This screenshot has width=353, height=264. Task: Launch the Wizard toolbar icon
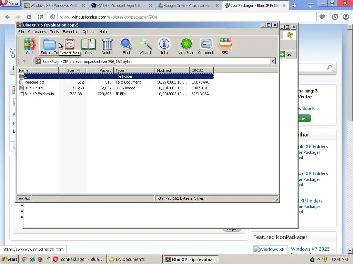[145, 46]
